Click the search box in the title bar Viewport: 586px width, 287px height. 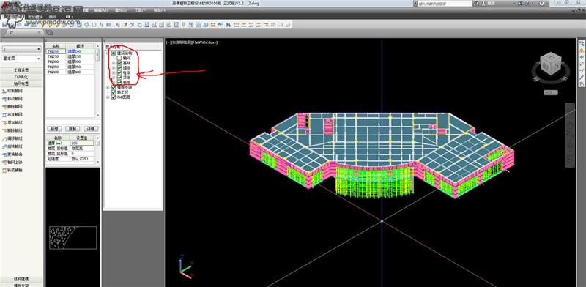pos(445,4)
